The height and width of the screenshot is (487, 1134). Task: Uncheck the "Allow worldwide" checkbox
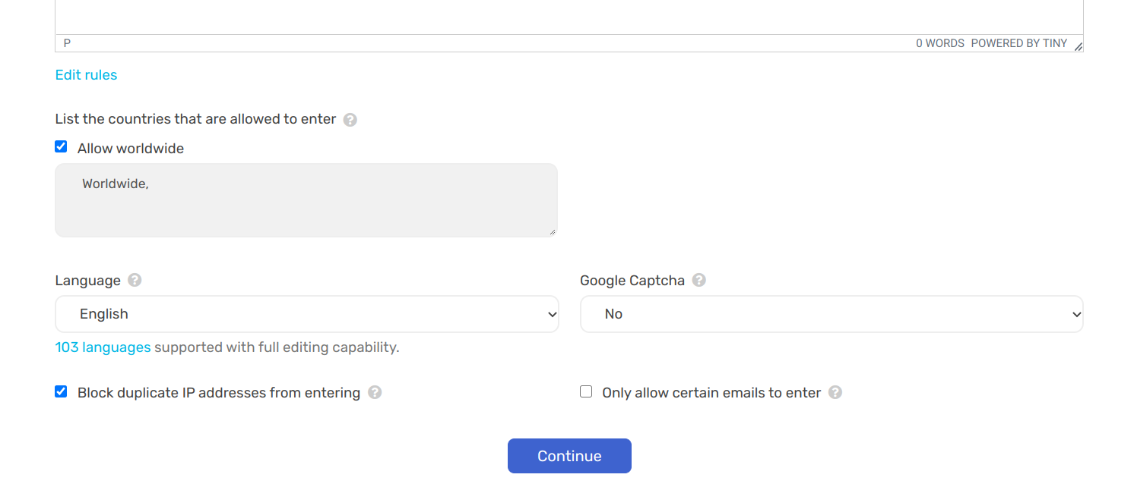[x=61, y=146]
